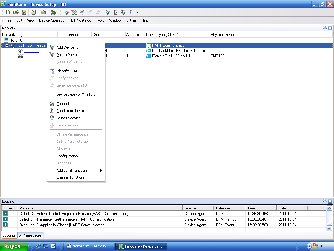This screenshot has height=251, width=334.
Task: Click the Delete Device toolbar icon
Action: [x=74, y=12]
